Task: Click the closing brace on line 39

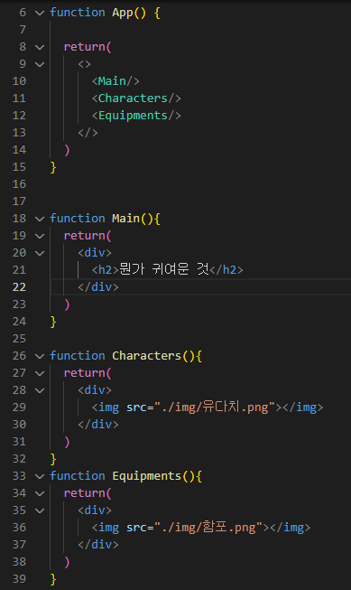Action: tap(53, 579)
